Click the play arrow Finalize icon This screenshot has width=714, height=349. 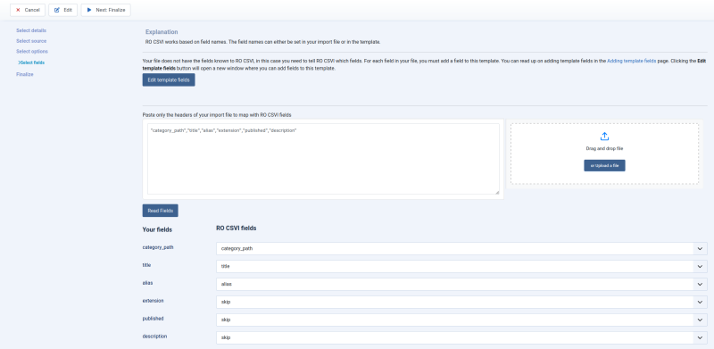(89, 10)
